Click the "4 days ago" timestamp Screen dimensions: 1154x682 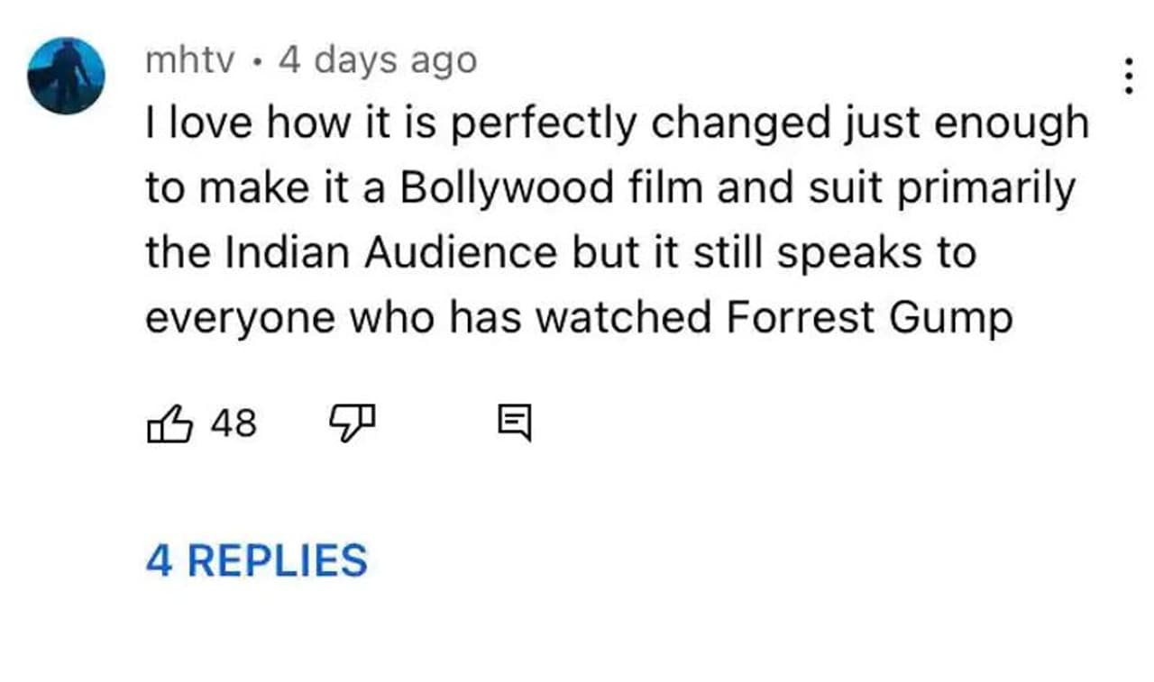378,60
